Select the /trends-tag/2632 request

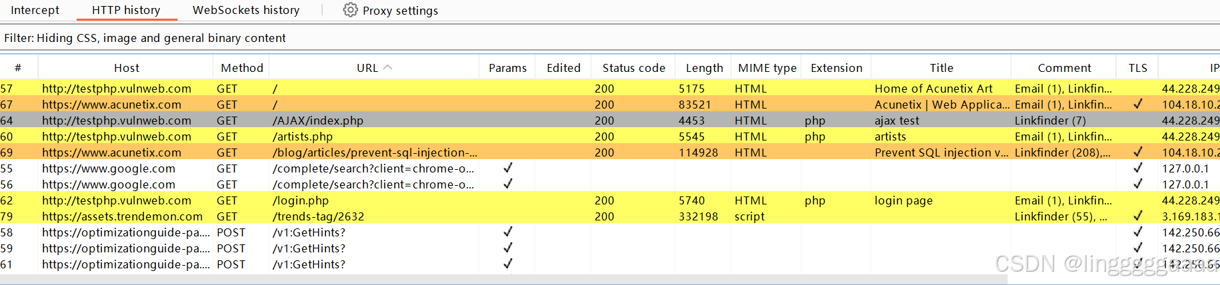[x=610, y=216]
